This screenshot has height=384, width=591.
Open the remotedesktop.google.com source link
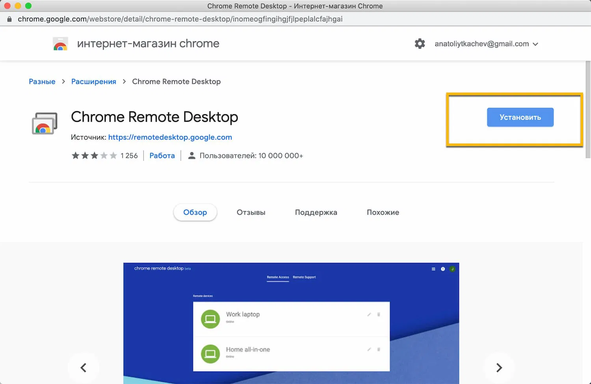point(170,137)
